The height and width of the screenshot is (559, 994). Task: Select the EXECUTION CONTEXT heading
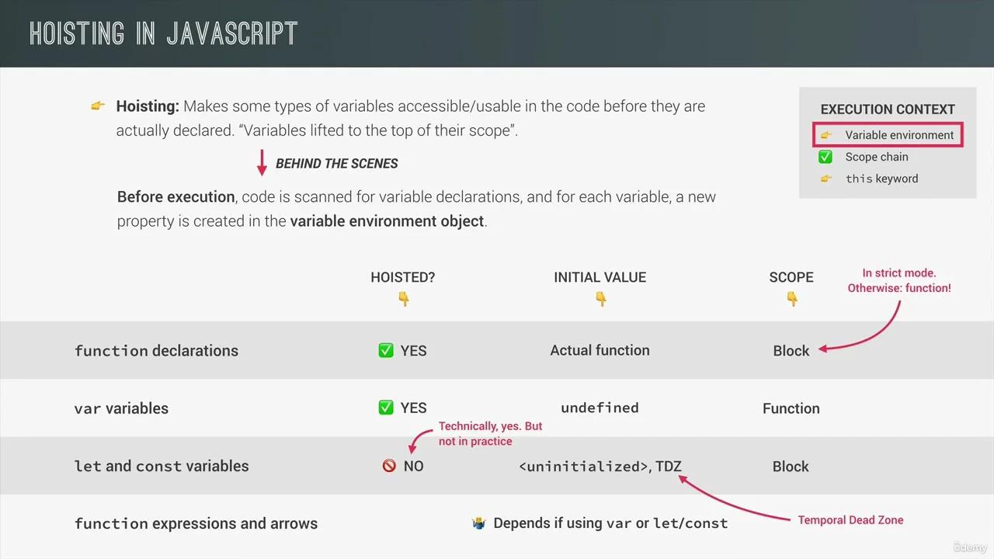tap(888, 109)
